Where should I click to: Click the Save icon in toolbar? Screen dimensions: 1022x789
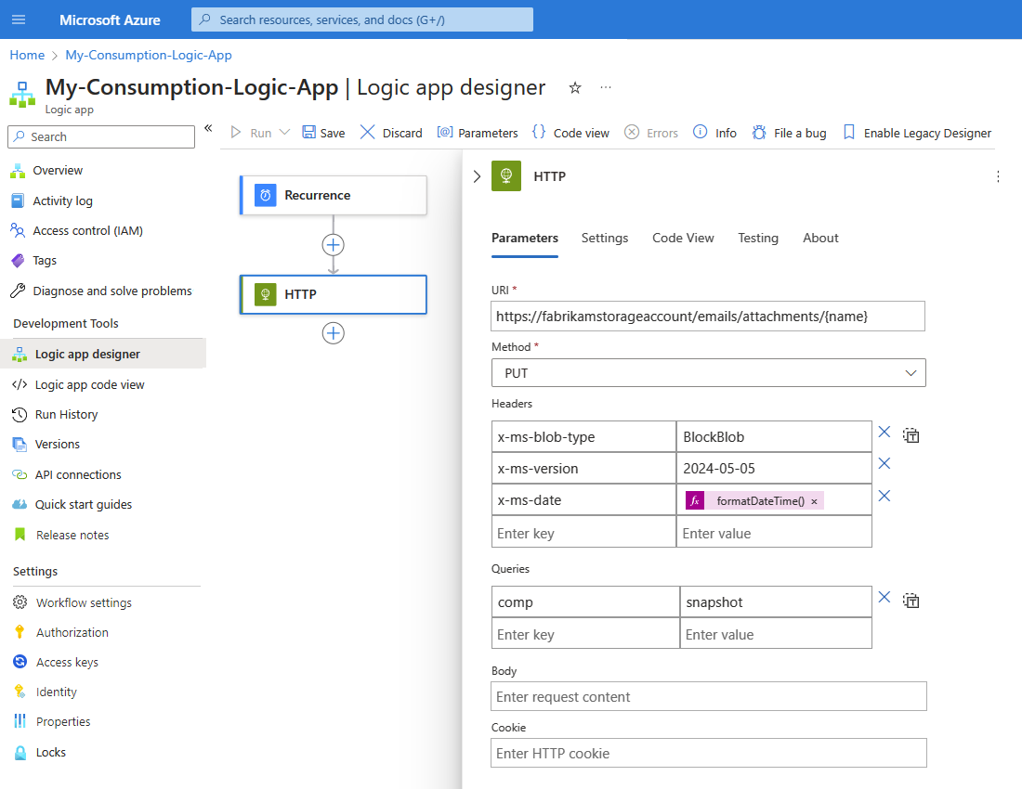tap(309, 133)
